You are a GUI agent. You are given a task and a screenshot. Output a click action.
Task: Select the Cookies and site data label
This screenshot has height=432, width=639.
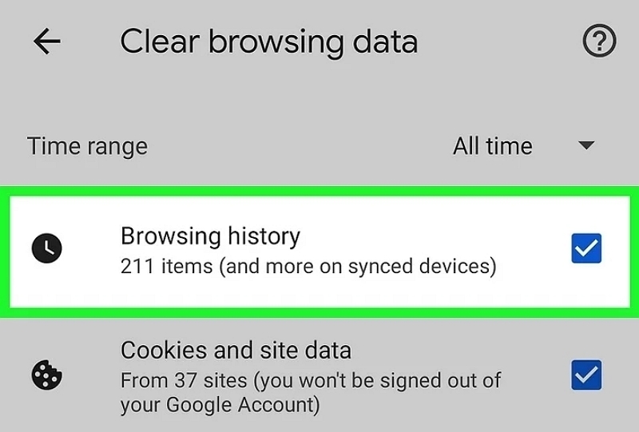click(x=236, y=350)
